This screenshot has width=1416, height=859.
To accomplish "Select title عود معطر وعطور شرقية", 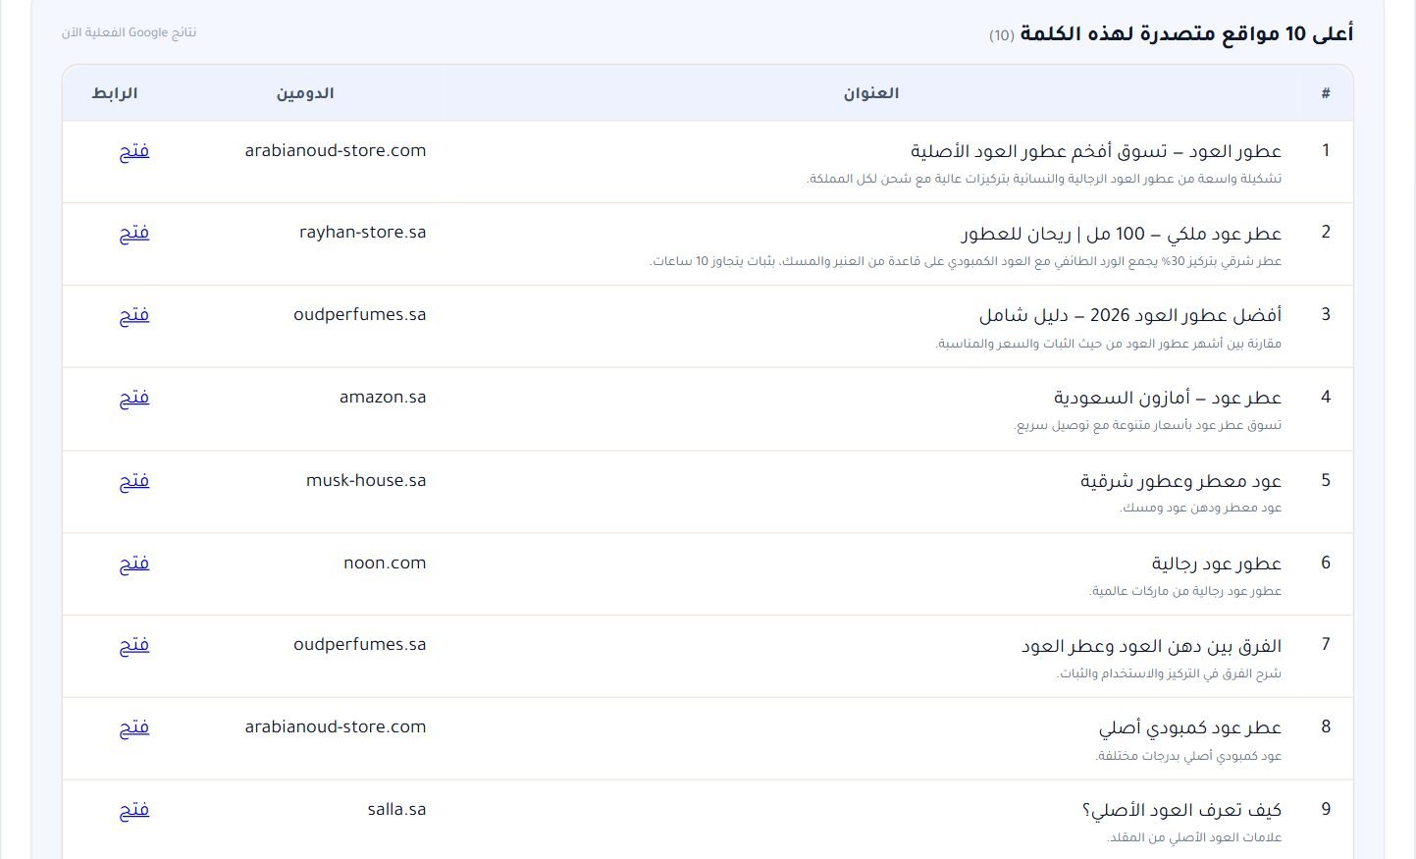I will tap(1181, 481).
